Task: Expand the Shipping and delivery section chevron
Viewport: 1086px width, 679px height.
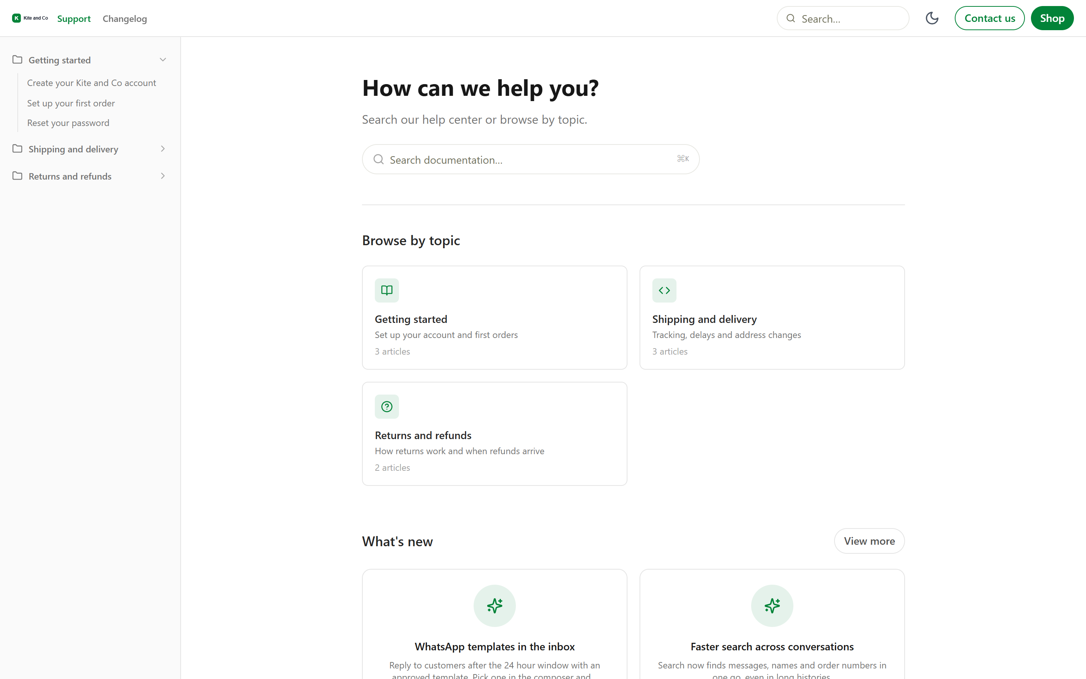Action: click(x=163, y=149)
